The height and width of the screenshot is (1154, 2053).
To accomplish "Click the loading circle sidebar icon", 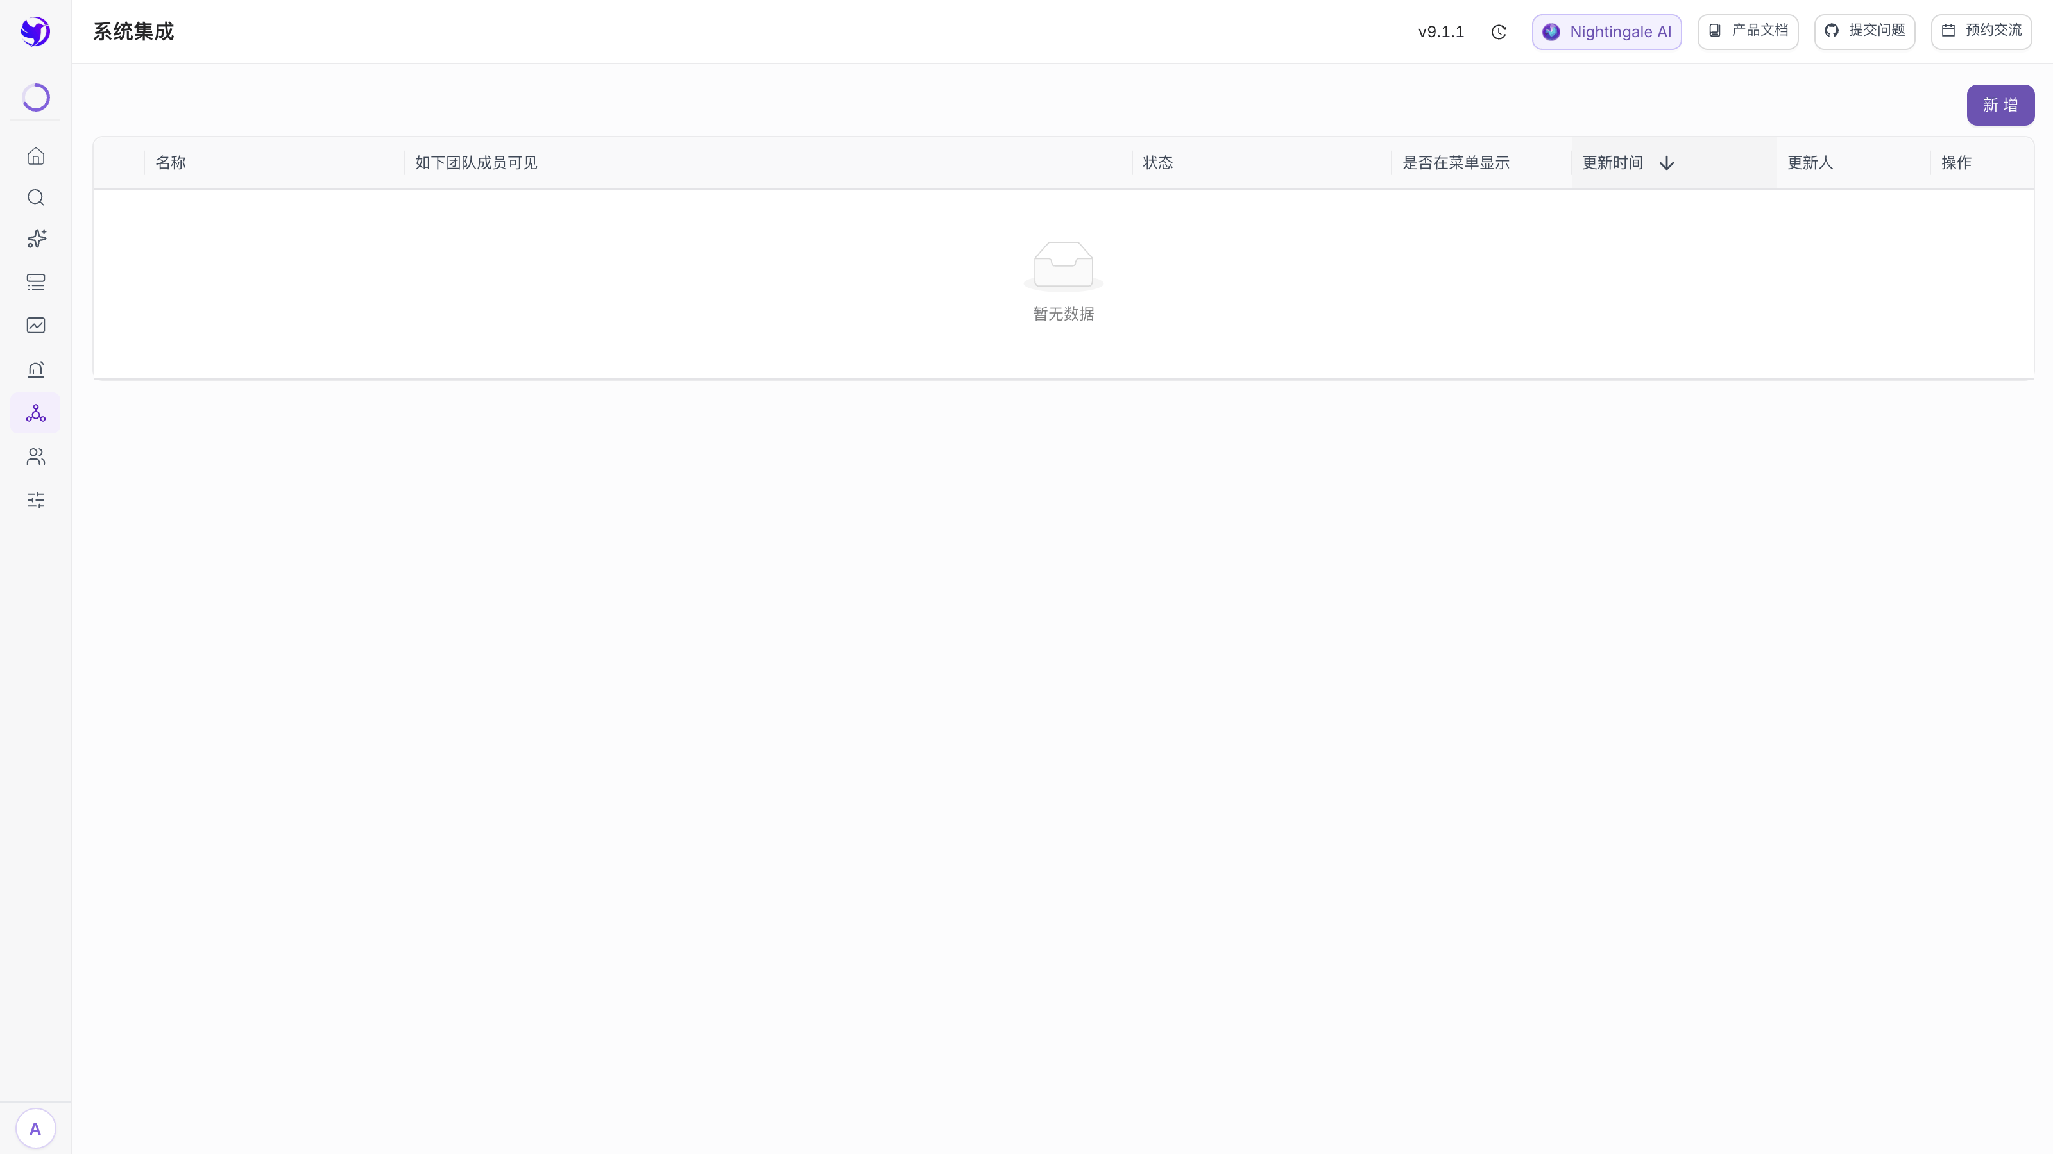I will pos(36,97).
